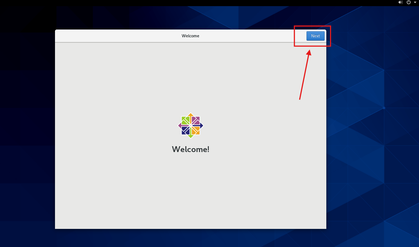Click the CentOS logo in Welcome window
419x247 pixels.
191,126
